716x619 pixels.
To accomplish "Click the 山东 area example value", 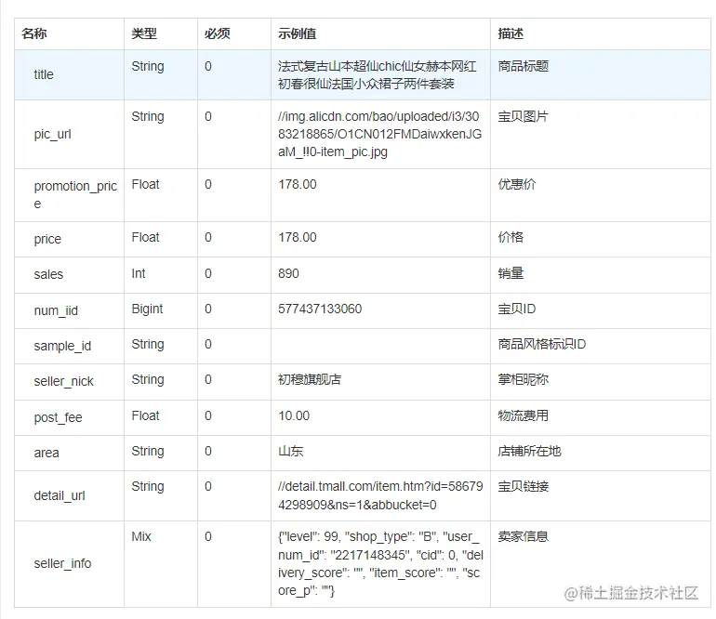I will (x=290, y=451).
